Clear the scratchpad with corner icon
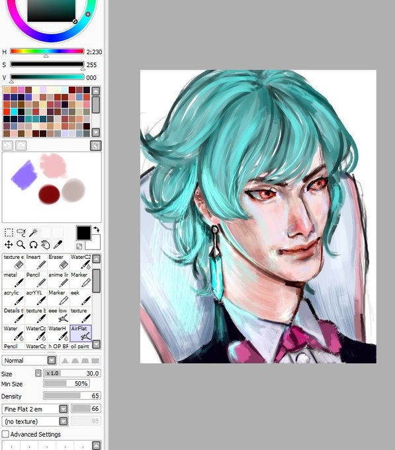Screen dimensions: 395x450 (x=96, y=146)
